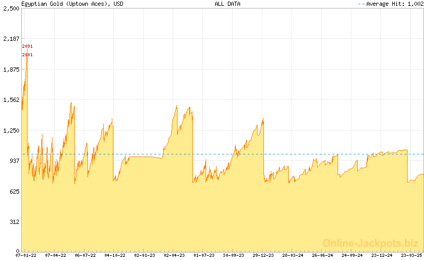Click the 29-12-23 date tick label
Image resolution: width=424 pixels, height=260 pixels.
pos(263,255)
